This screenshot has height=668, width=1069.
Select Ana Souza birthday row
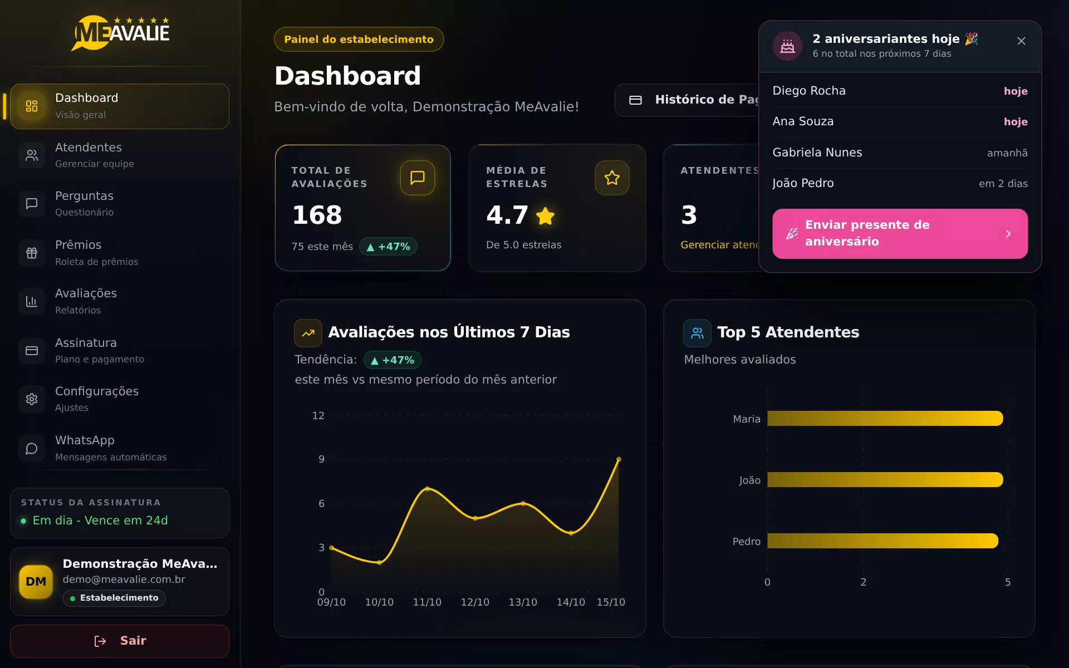click(x=900, y=121)
